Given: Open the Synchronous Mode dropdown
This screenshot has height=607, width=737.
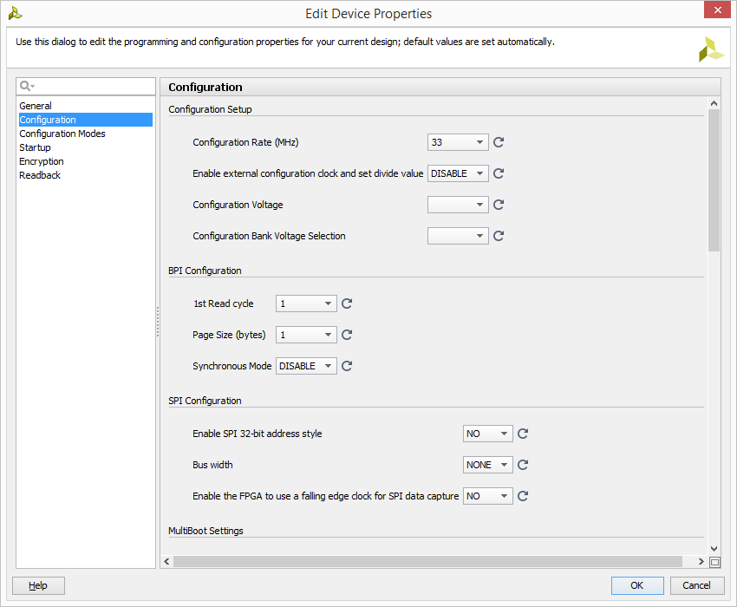Looking at the screenshot, I should pyautogui.click(x=306, y=366).
